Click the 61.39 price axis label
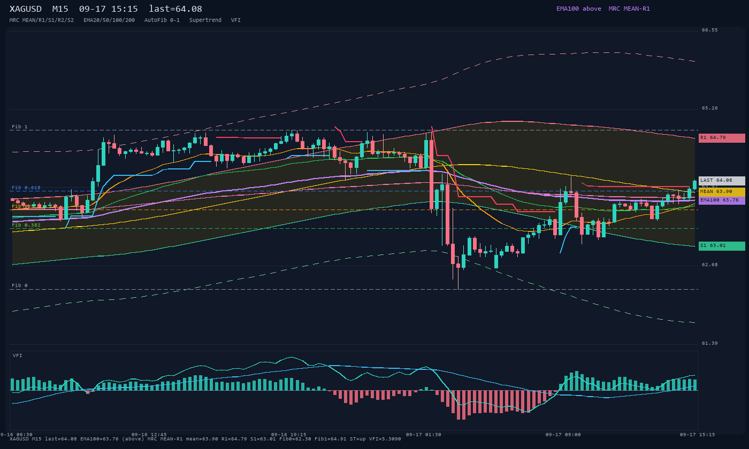 coord(710,343)
